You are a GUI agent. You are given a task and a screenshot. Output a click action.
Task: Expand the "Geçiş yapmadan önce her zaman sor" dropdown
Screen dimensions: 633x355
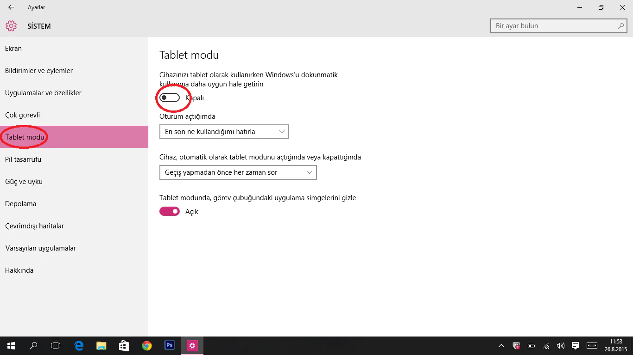click(238, 172)
